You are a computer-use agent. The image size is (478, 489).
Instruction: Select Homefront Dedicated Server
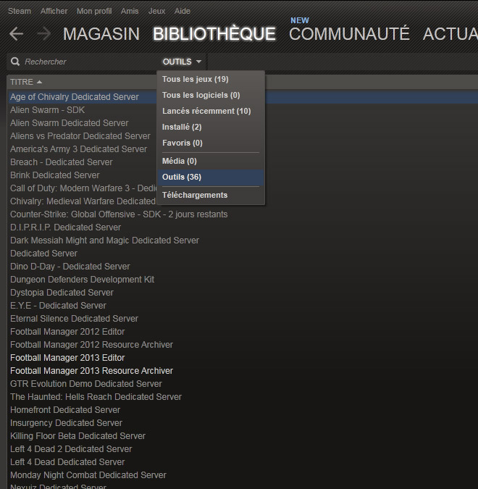pyautogui.click(x=65, y=410)
